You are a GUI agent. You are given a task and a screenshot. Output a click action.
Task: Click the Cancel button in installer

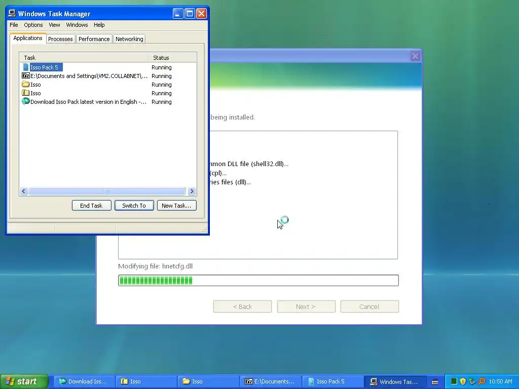(x=369, y=306)
